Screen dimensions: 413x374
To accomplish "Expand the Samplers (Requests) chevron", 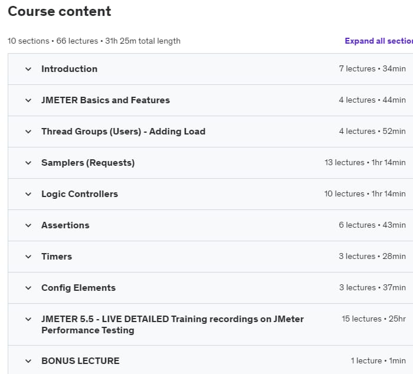I will tap(28, 163).
